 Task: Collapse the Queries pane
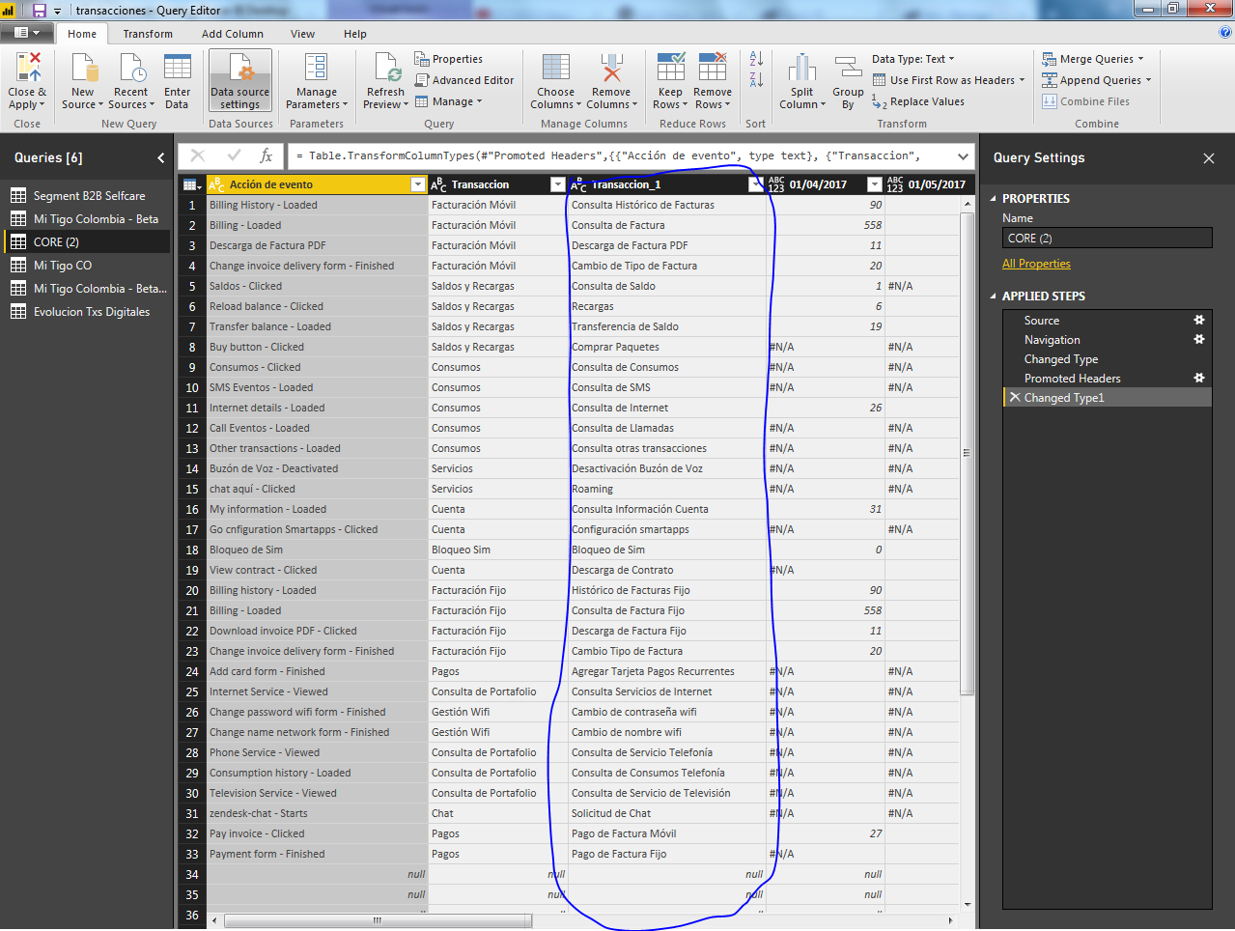(160, 157)
